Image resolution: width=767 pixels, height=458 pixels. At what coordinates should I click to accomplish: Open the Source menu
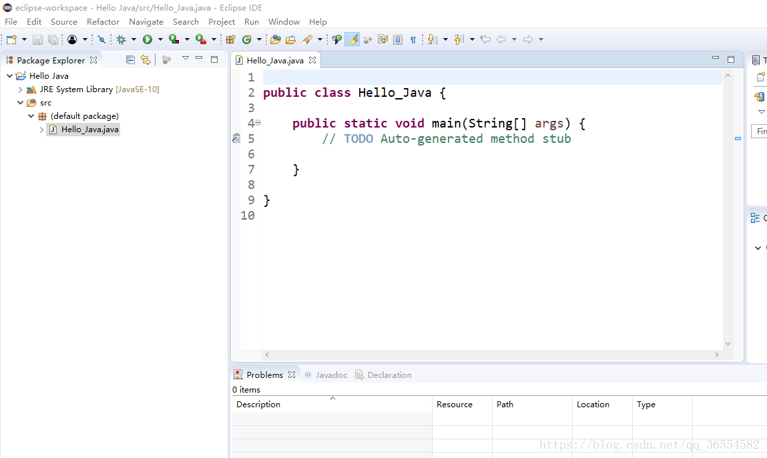[64, 22]
